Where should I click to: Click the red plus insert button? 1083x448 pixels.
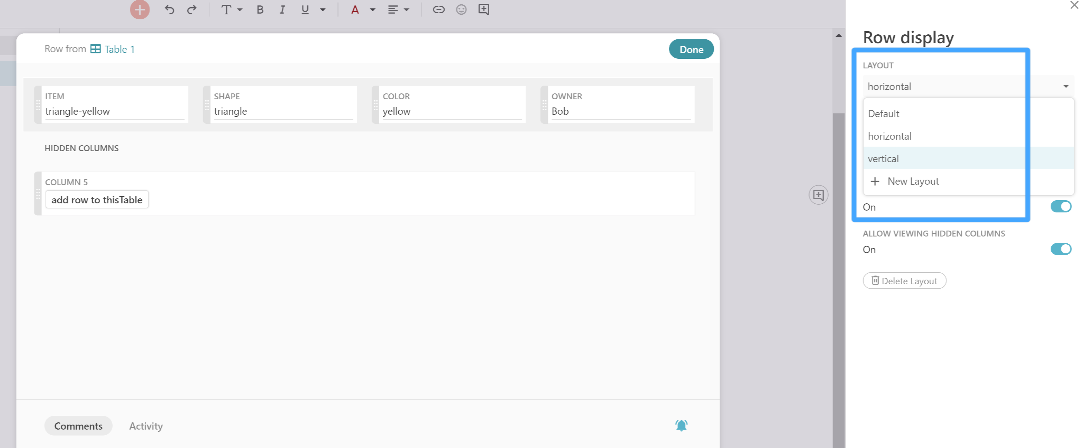tap(139, 9)
